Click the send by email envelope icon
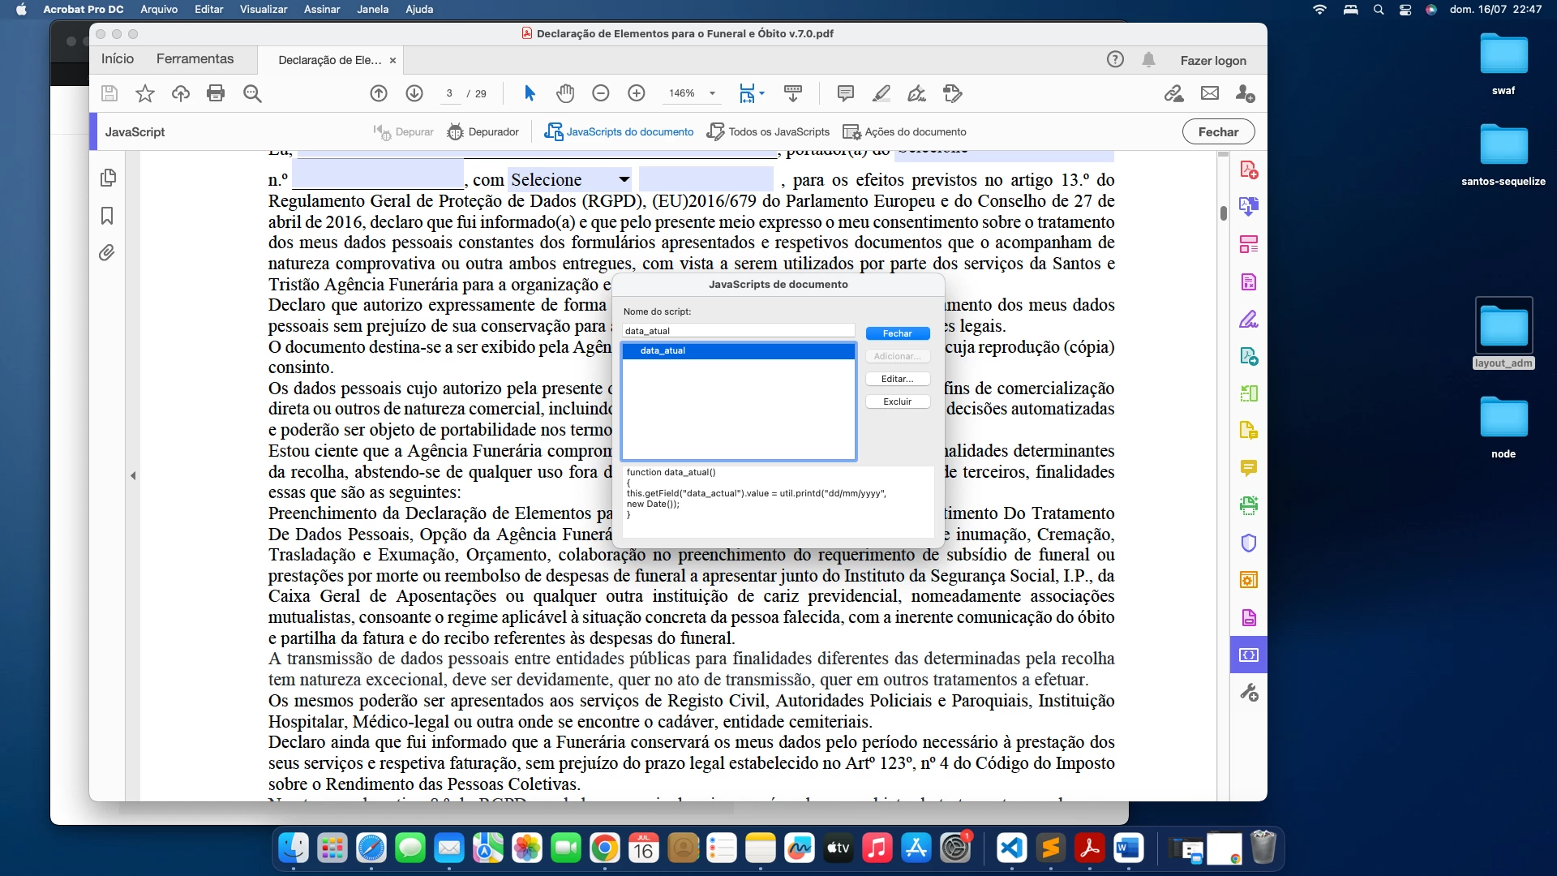Screen dimensions: 1557x876 [1209, 93]
